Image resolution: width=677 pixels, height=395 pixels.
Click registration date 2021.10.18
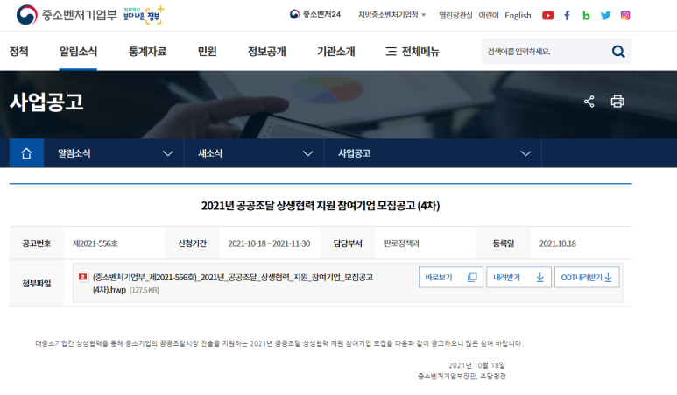click(557, 243)
